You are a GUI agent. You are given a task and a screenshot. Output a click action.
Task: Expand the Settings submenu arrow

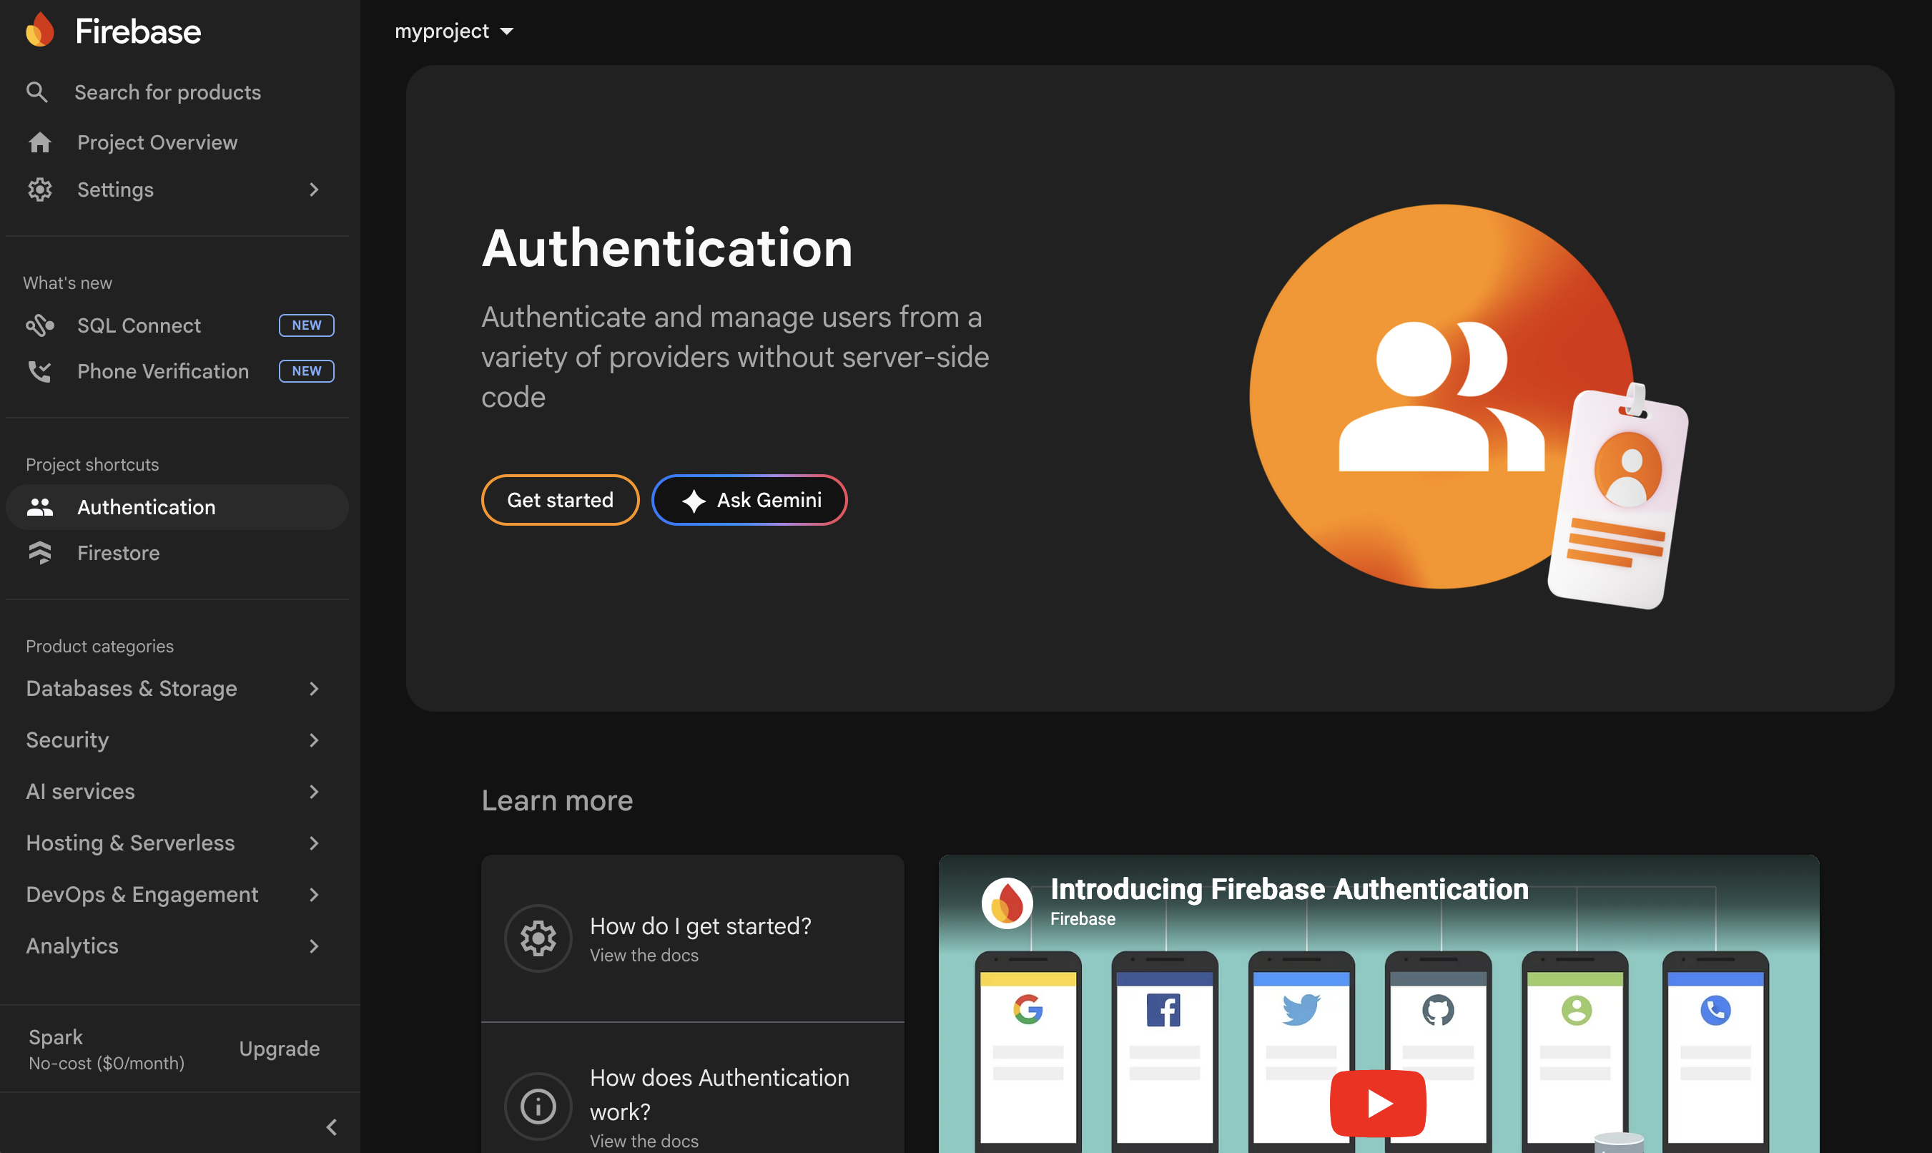pyautogui.click(x=314, y=190)
